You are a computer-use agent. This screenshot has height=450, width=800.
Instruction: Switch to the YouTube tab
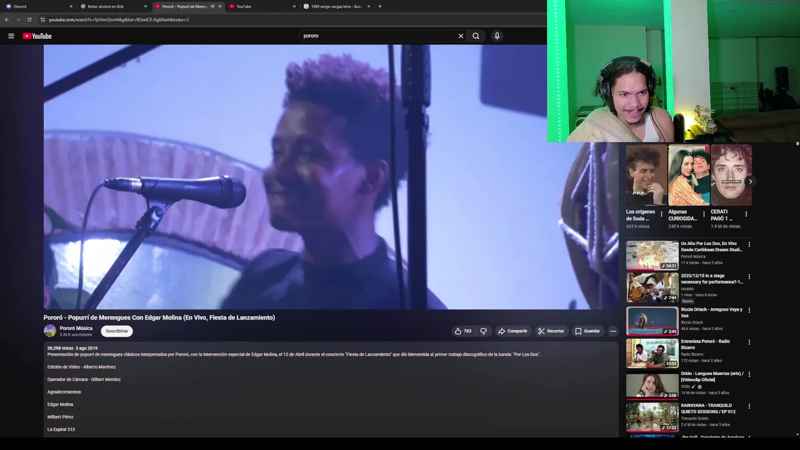click(261, 6)
